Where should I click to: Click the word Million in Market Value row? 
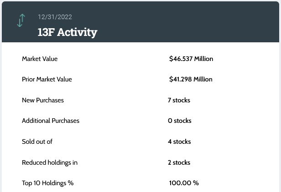pos(203,59)
